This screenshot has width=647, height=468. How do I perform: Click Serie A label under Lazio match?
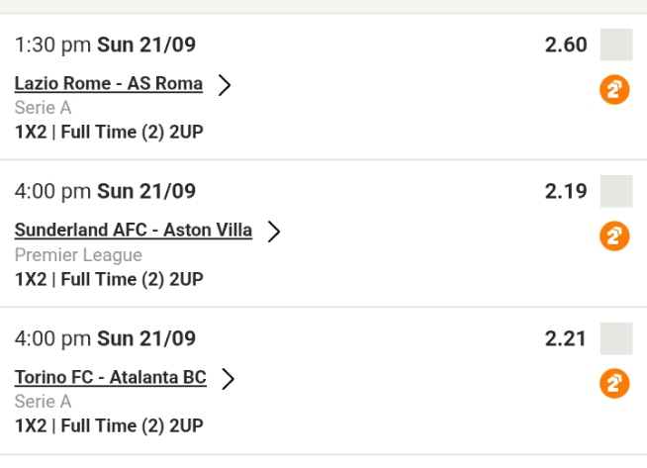[43, 108]
